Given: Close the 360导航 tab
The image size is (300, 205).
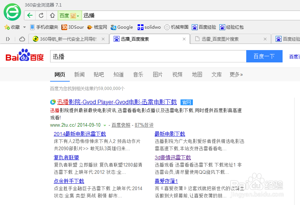Looking at the screenshot, I should coord(103,39).
